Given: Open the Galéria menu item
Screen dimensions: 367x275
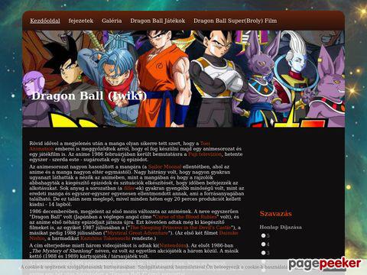Looking at the screenshot, I should pos(112,21).
